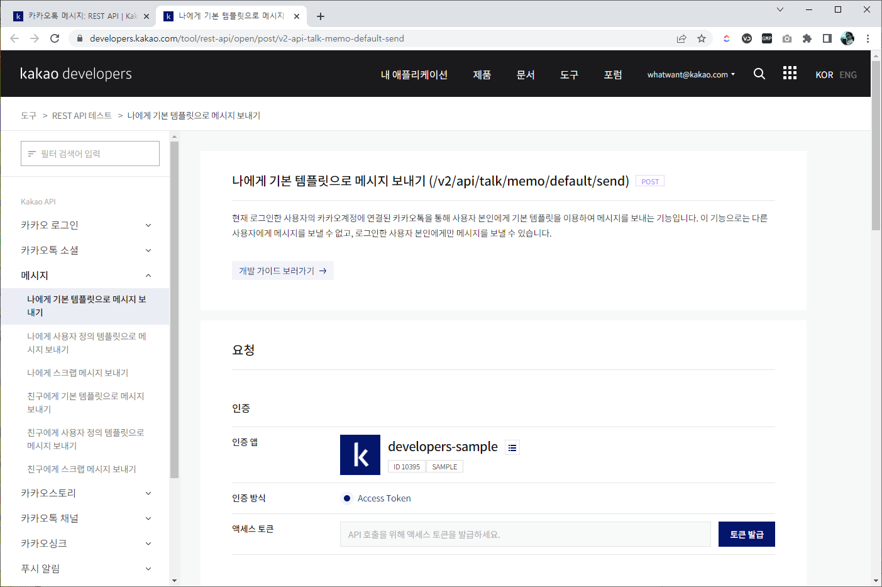
Task: Open the app list icon beside developers-sample
Action: (x=512, y=447)
